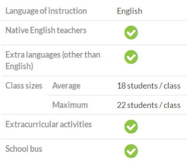Click the Extra languages (other than English) label
The width and height of the screenshot is (187, 162).
coord(53,60)
